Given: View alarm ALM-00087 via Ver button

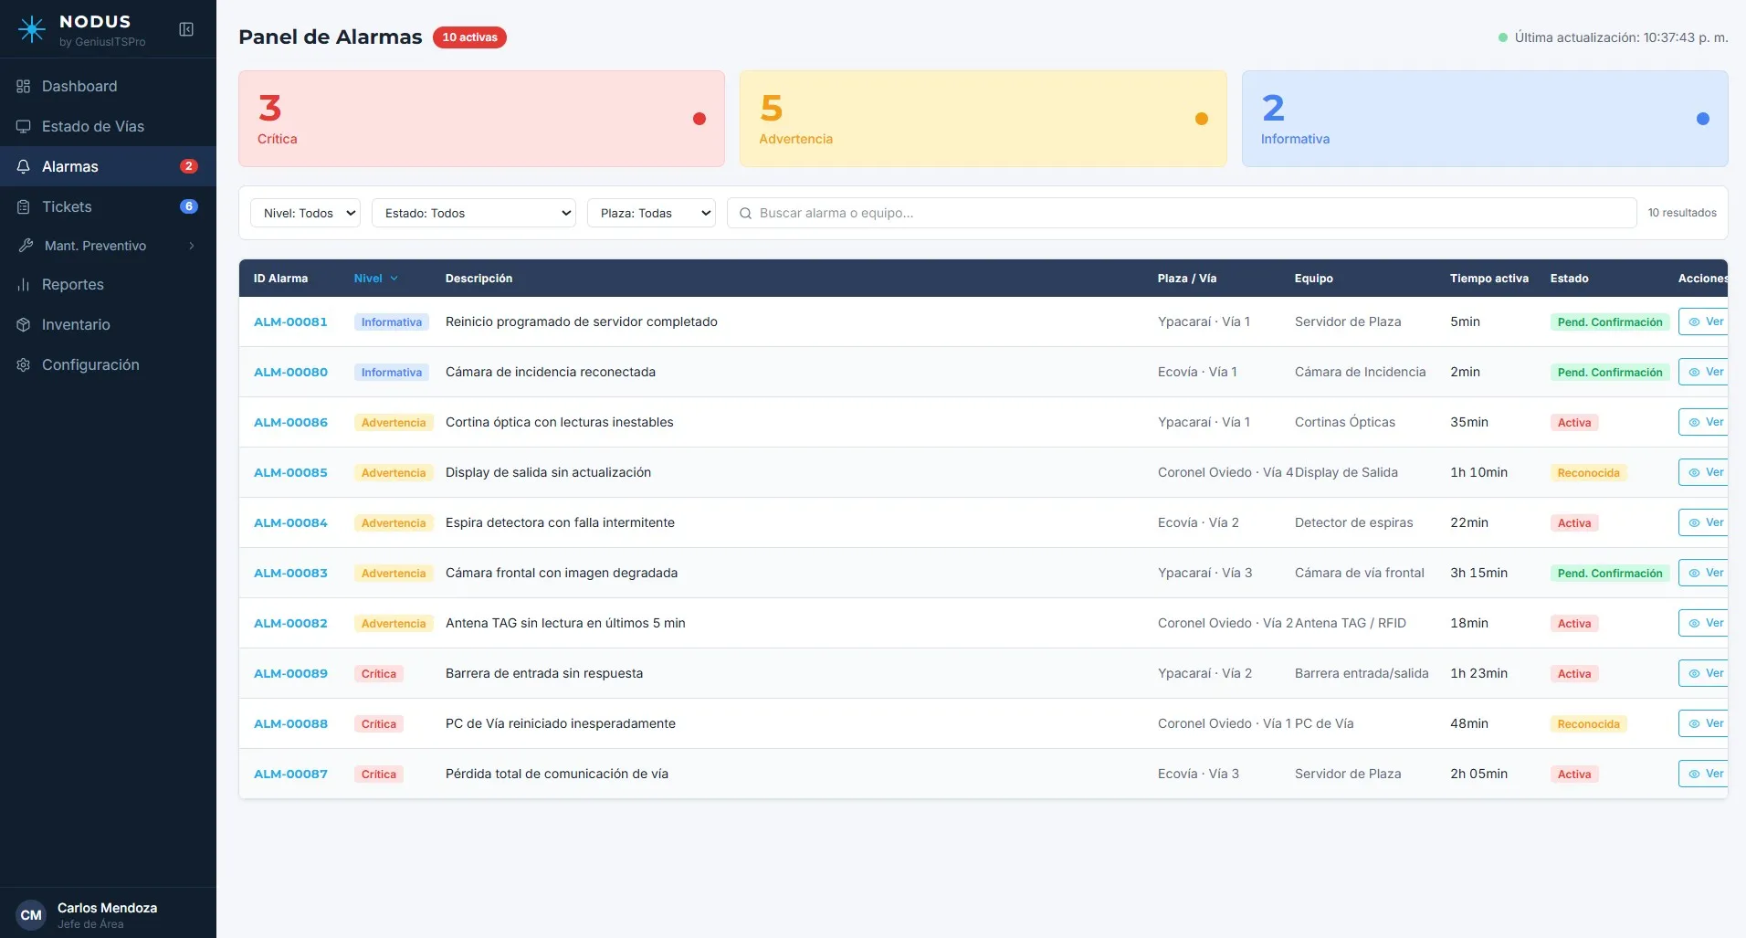Looking at the screenshot, I should pos(1704,774).
